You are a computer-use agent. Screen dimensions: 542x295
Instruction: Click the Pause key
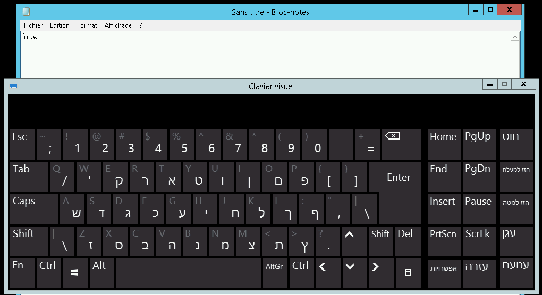click(x=479, y=209)
